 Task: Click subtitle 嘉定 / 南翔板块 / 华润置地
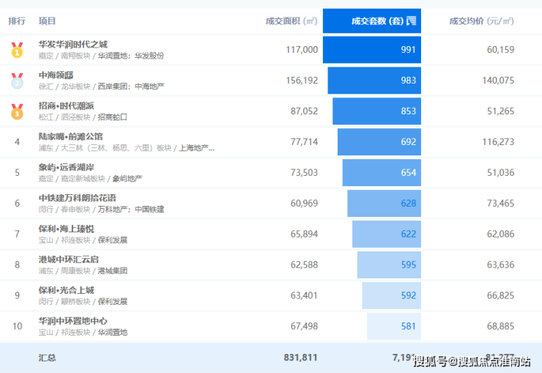[x=101, y=56]
